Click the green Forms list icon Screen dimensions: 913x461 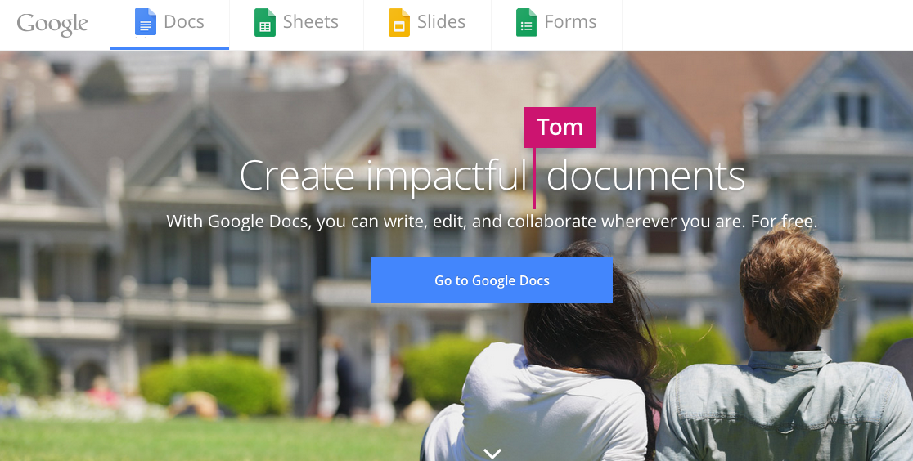tap(526, 23)
